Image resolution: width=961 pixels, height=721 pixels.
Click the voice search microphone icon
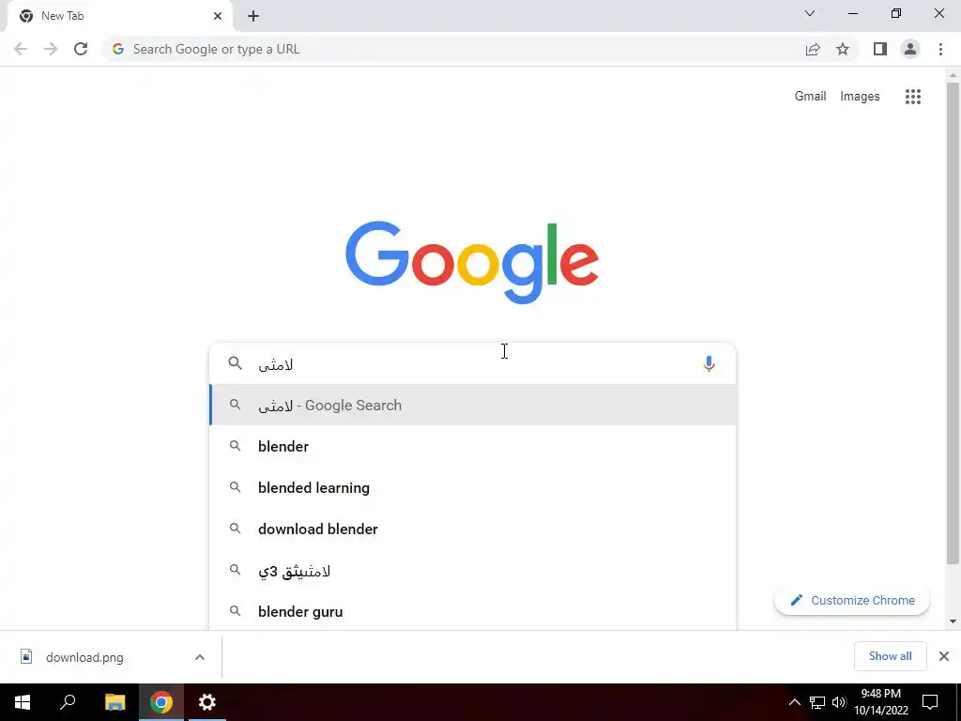(x=709, y=363)
